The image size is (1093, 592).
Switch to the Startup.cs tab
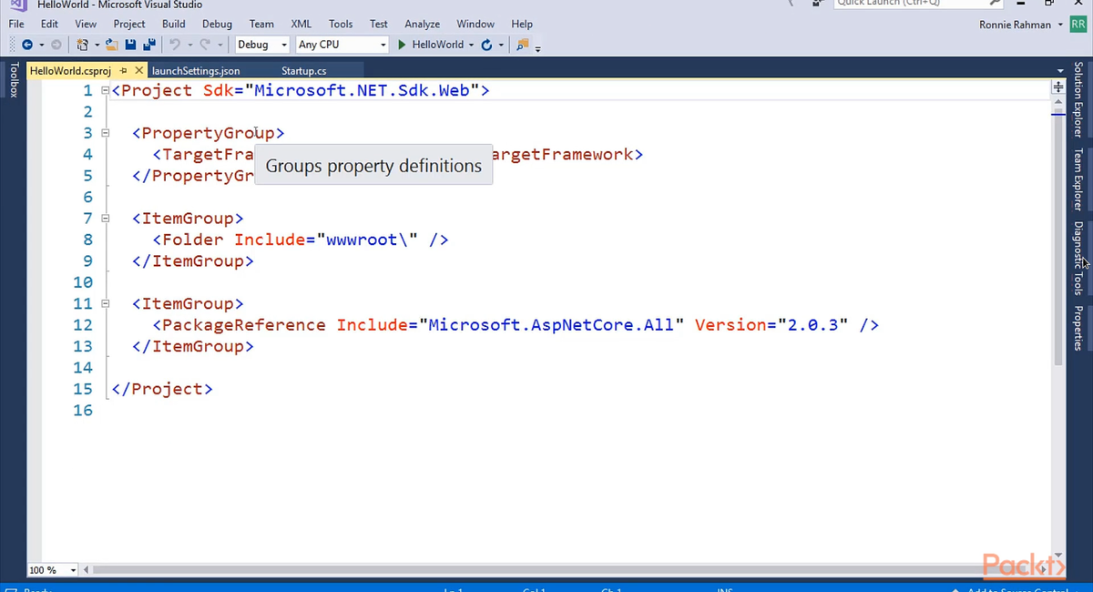coord(304,71)
